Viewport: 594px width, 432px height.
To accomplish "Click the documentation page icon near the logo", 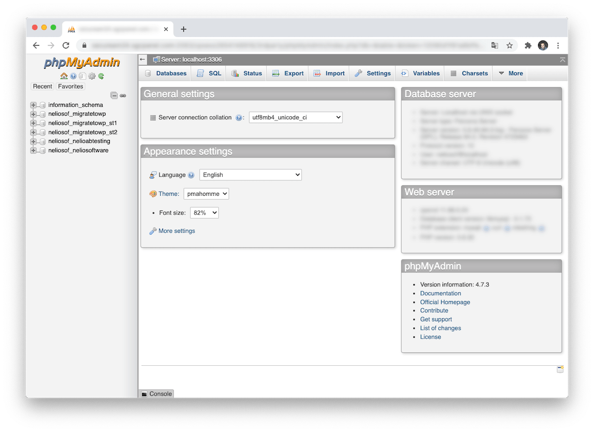I will coord(82,76).
